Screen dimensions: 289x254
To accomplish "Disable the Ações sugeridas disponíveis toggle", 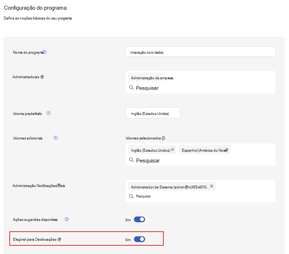I will (x=140, y=219).
